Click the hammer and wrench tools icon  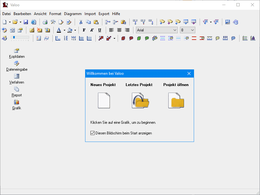pos(53,22)
